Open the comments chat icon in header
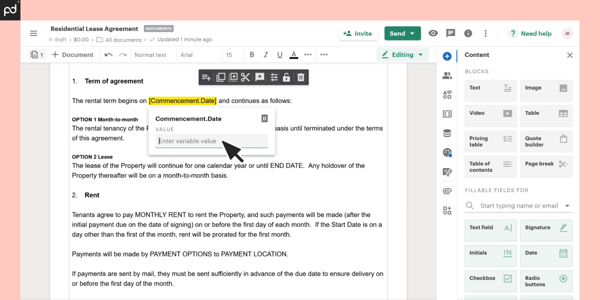Screen dimensions: 600x300 coord(450,33)
